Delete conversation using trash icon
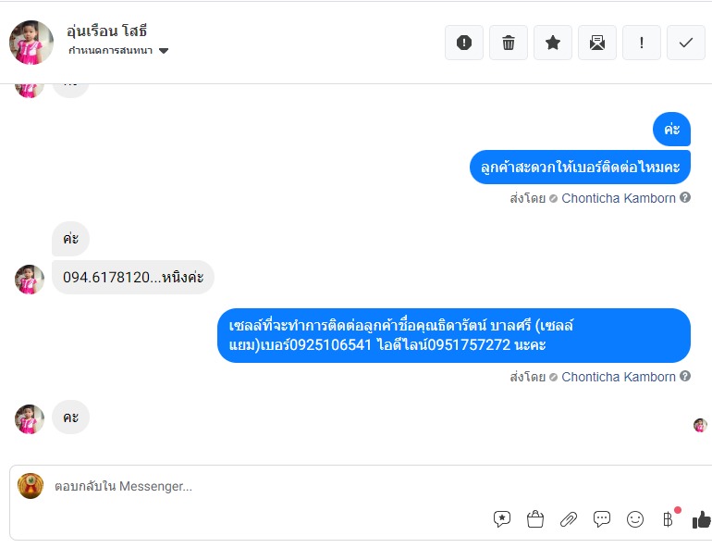Image resolution: width=712 pixels, height=548 pixels. pos(509,43)
